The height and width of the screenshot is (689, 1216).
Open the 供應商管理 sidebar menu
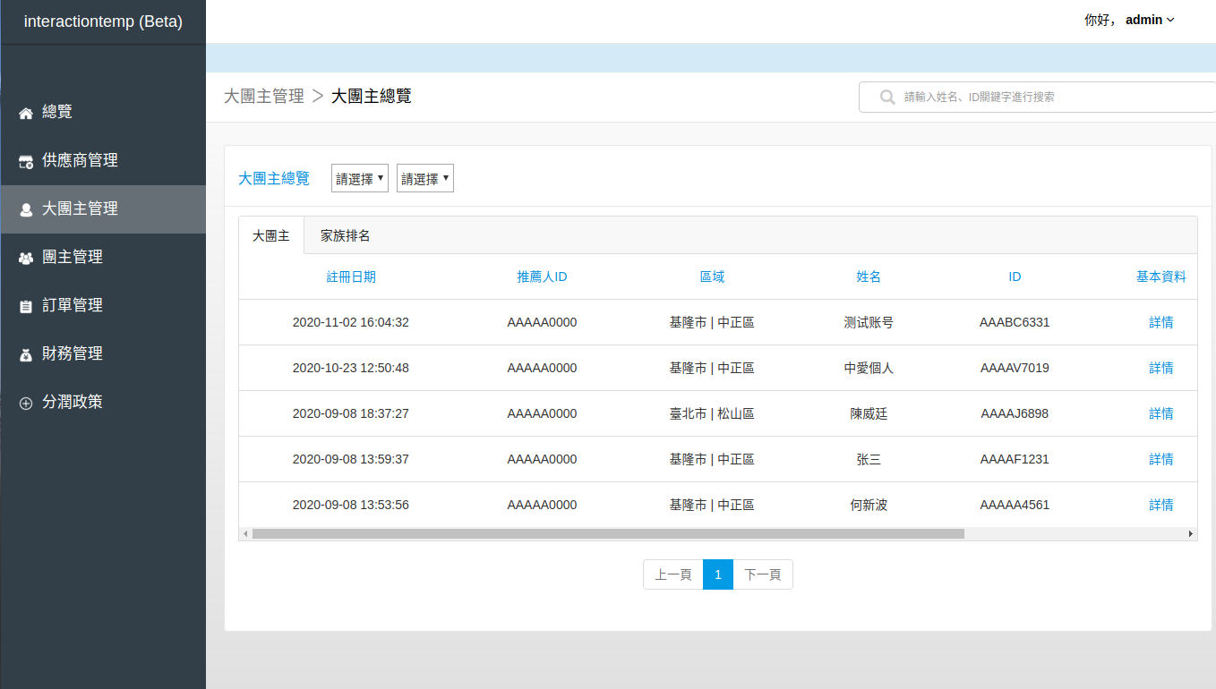[103, 161]
